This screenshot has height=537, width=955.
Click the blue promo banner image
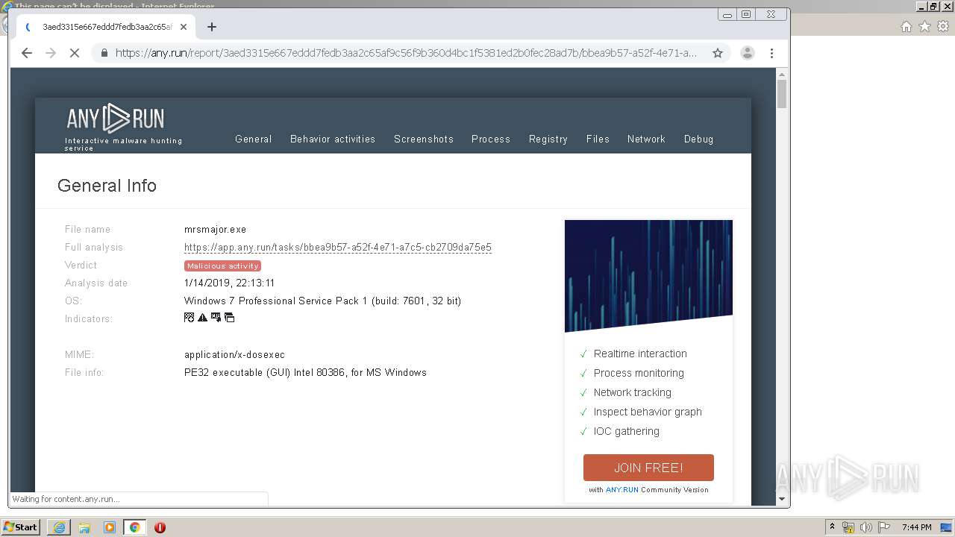tap(648, 276)
